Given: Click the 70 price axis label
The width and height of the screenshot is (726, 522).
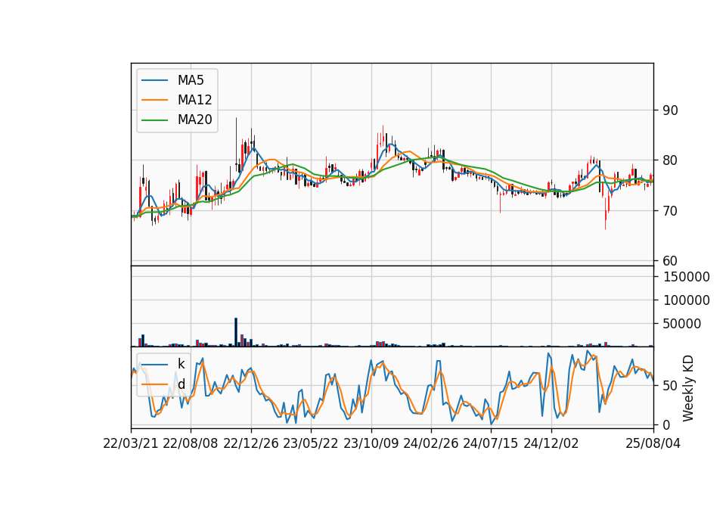Looking at the screenshot, I should pyautogui.click(x=670, y=211).
